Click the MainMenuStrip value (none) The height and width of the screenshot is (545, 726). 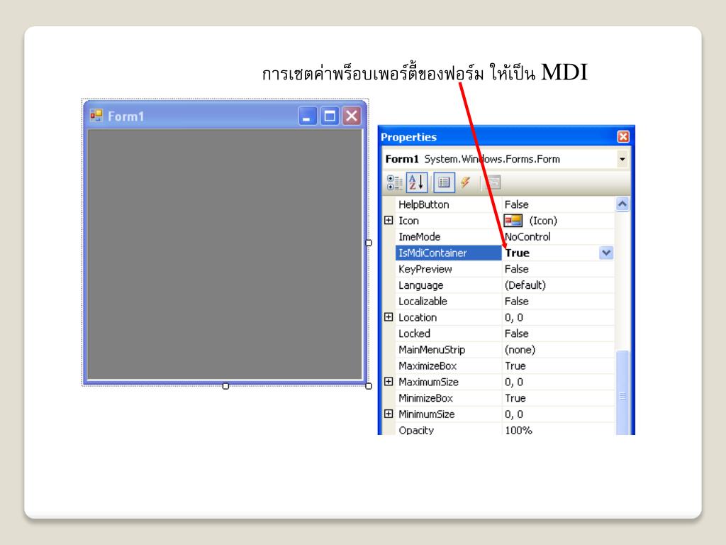(520, 350)
